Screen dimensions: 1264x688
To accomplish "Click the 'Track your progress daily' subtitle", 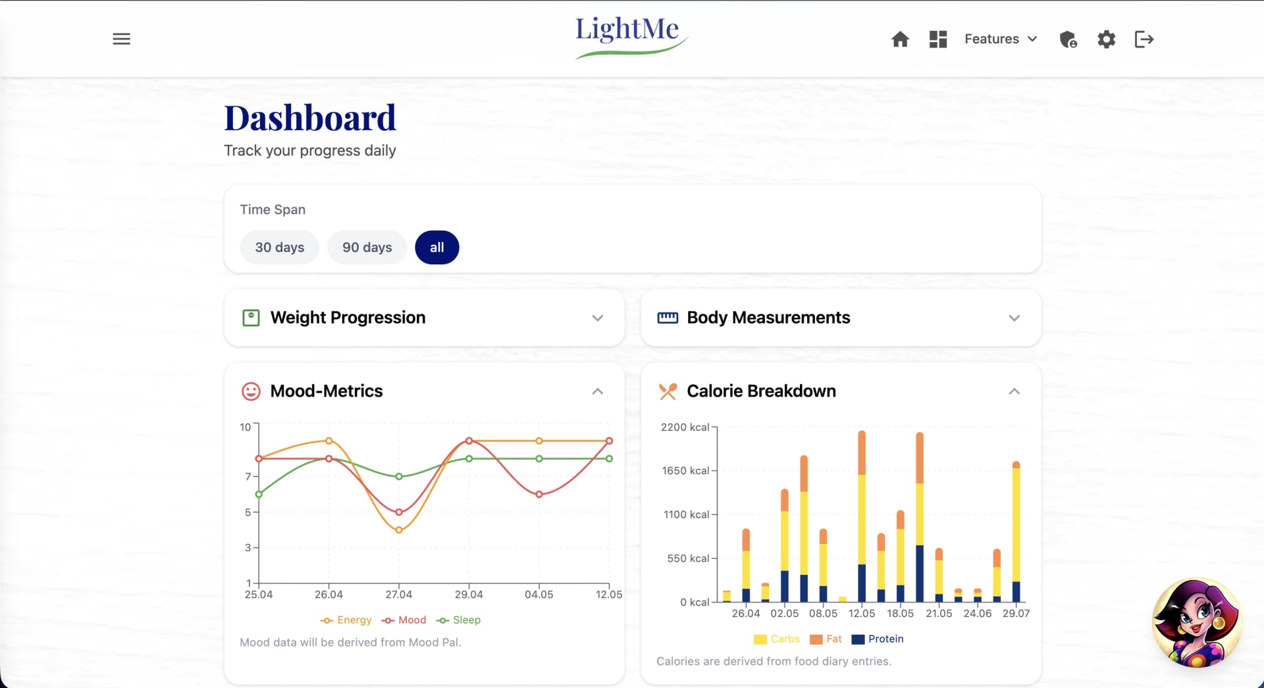I will coord(310,151).
